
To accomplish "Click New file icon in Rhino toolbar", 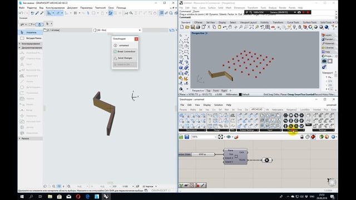I will 182,27.
